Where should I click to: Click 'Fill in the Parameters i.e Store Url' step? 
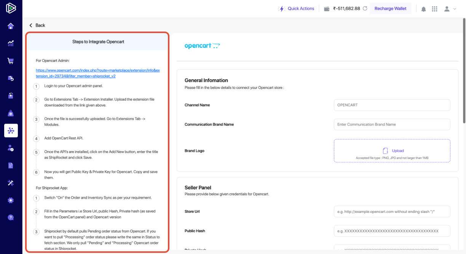click(100, 214)
